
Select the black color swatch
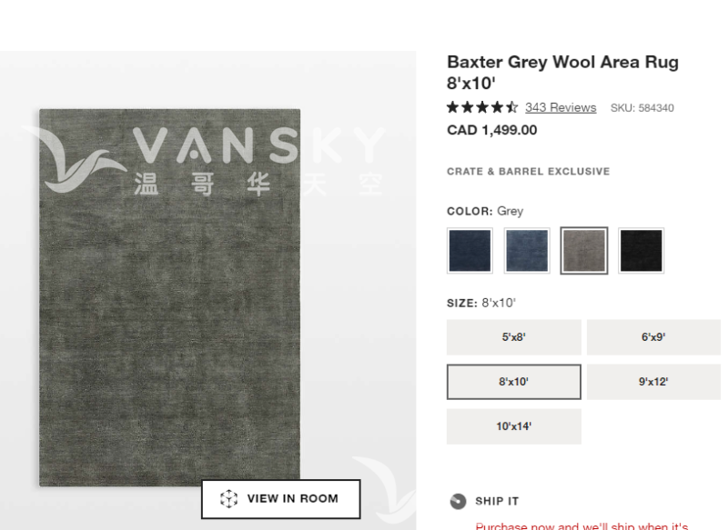[642, 251]
